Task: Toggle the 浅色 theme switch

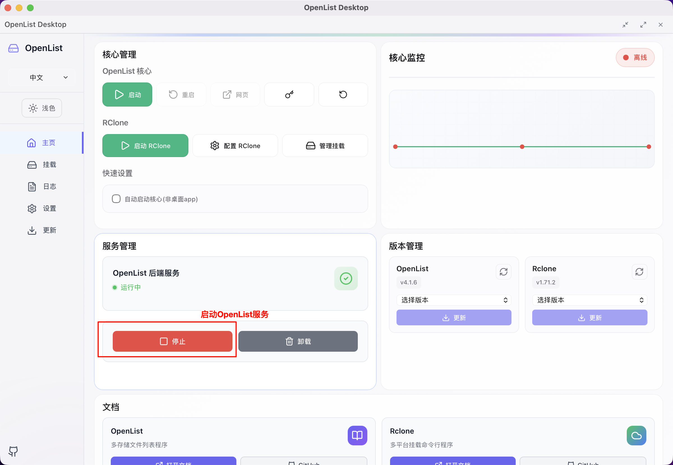Action: (x=42, y=108)
